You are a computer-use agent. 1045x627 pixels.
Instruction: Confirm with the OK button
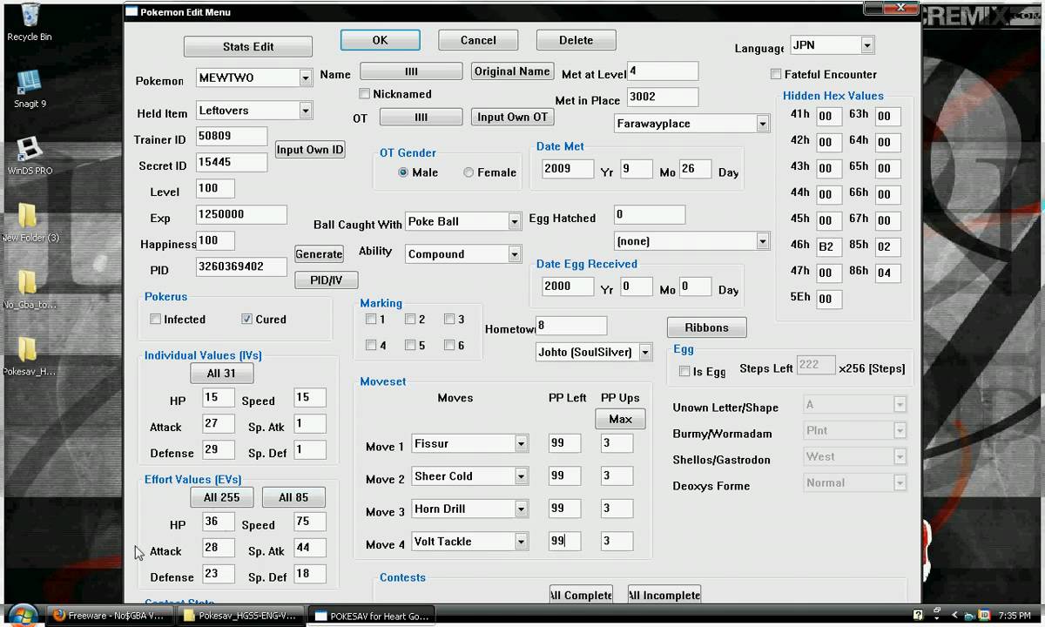click(x=381, y=40)
